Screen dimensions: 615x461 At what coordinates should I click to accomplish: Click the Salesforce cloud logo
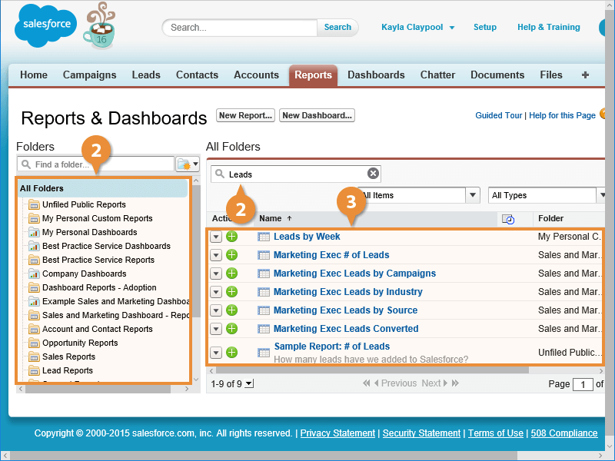tap(46, 25)
